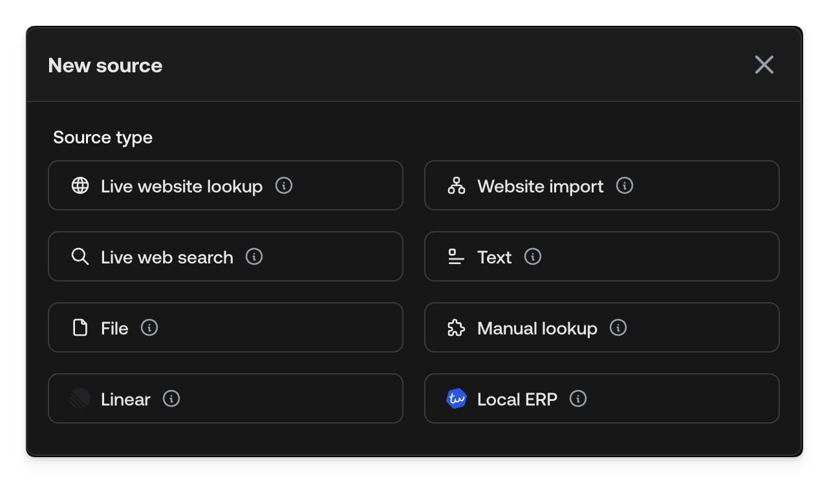829x483 pixels.
Task: Close the New source dialog
Action: pos(764,65)
